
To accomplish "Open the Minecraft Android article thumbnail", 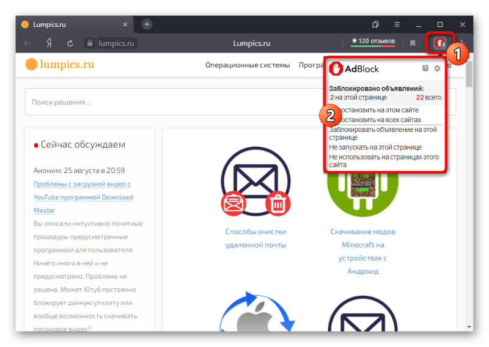I will pyautogui.click(x=362, y=194).
